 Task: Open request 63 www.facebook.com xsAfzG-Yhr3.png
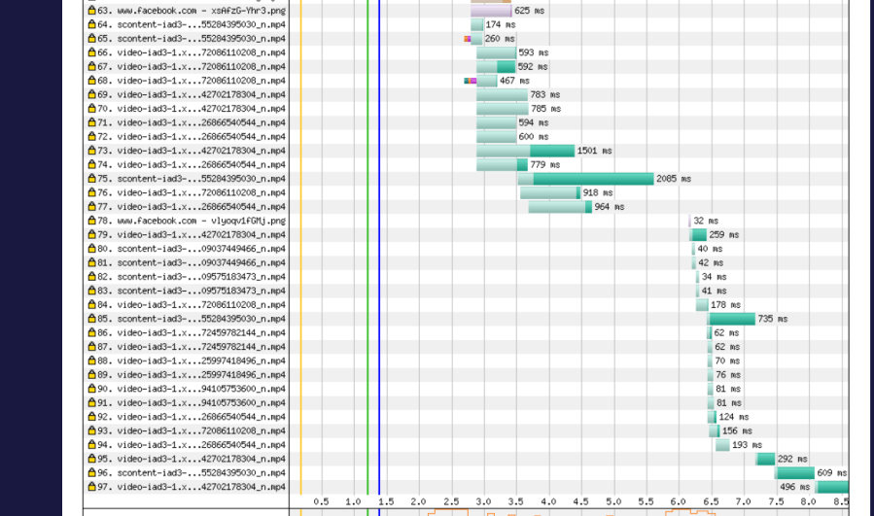(x=200, y=11)
